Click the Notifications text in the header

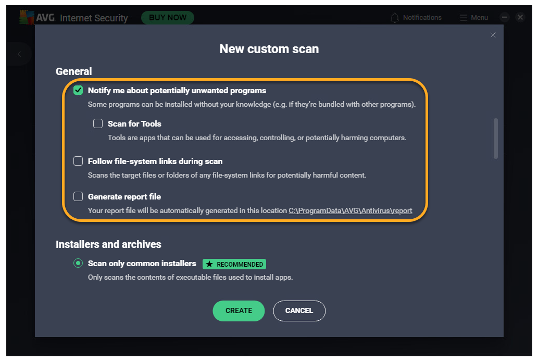pyautogui.click(x=422, y=18)
